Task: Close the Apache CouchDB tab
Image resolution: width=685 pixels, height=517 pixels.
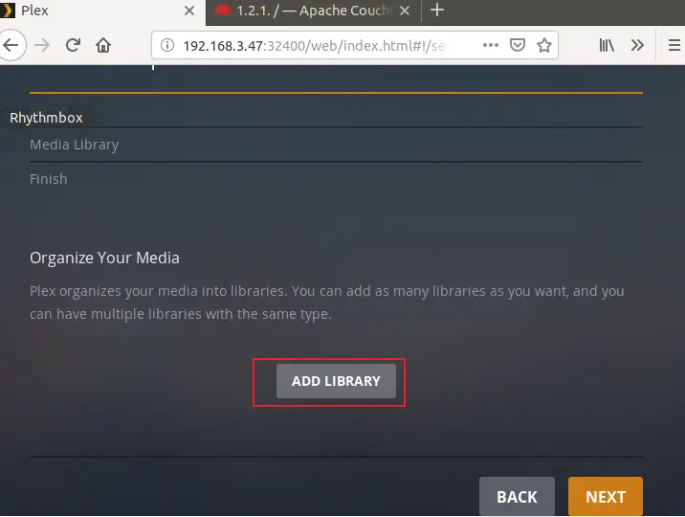Action: 405,11
